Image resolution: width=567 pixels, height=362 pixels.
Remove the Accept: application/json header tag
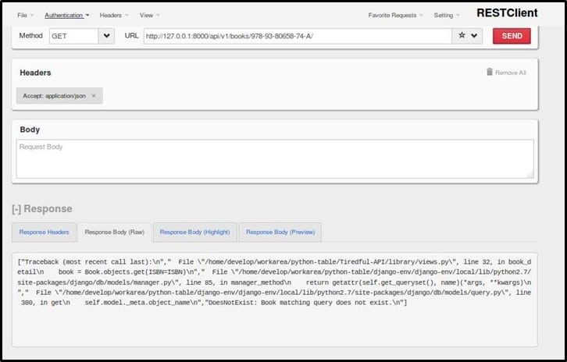[94, 96]
